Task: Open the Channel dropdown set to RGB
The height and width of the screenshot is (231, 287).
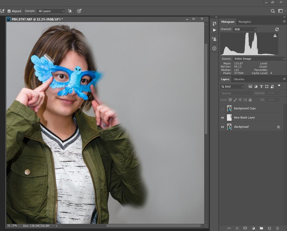Action: tap(245, 29)
